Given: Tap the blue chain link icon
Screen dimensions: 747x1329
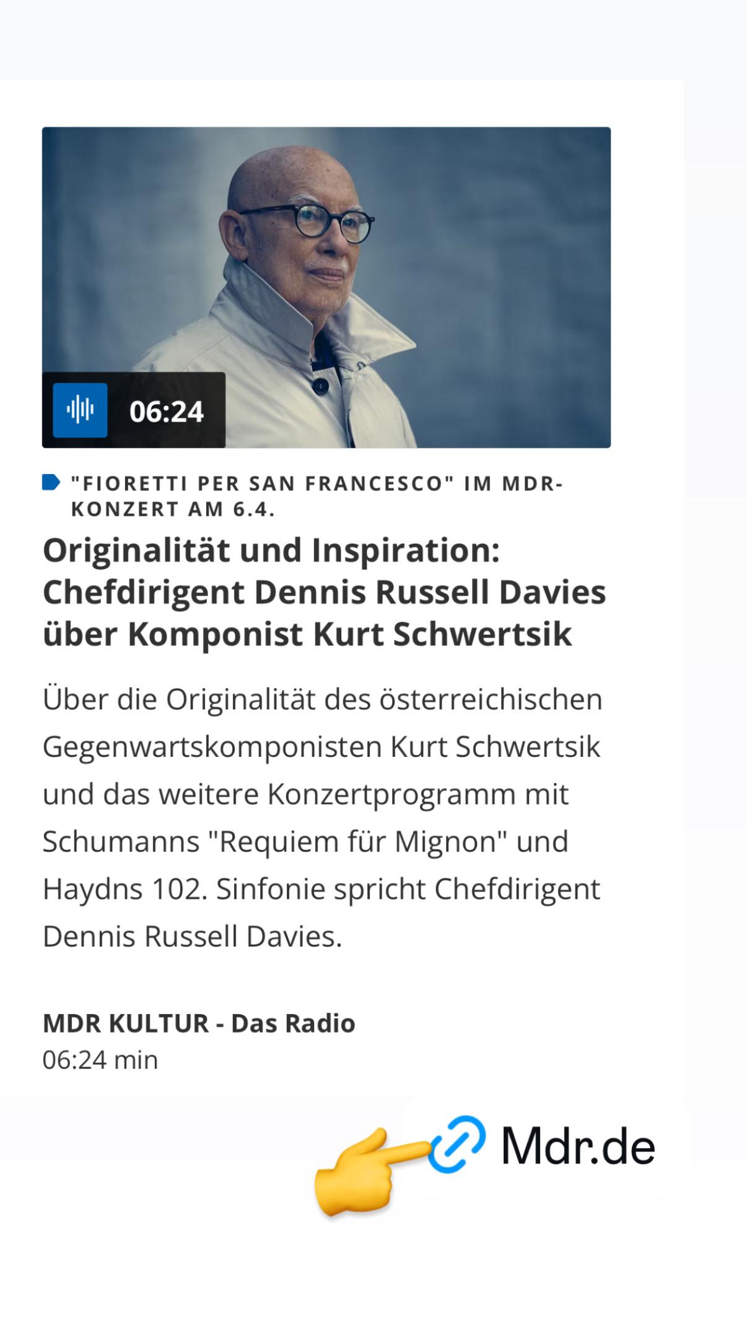Looking at the screenshot, I should coord(457,1144).
